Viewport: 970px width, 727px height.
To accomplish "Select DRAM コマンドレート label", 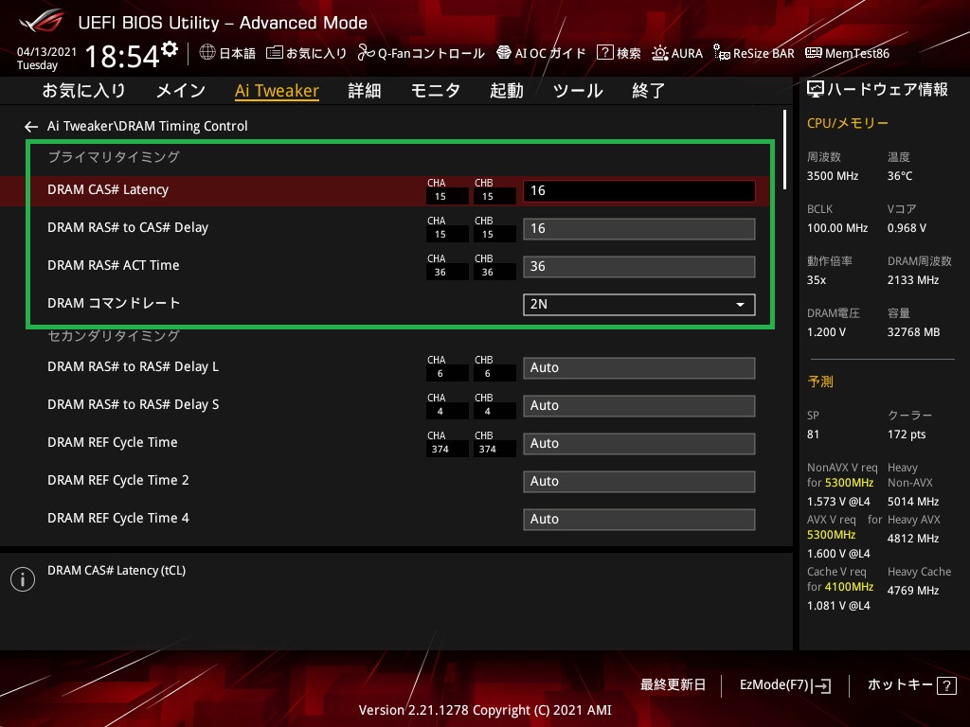I will tap(114, 304).
